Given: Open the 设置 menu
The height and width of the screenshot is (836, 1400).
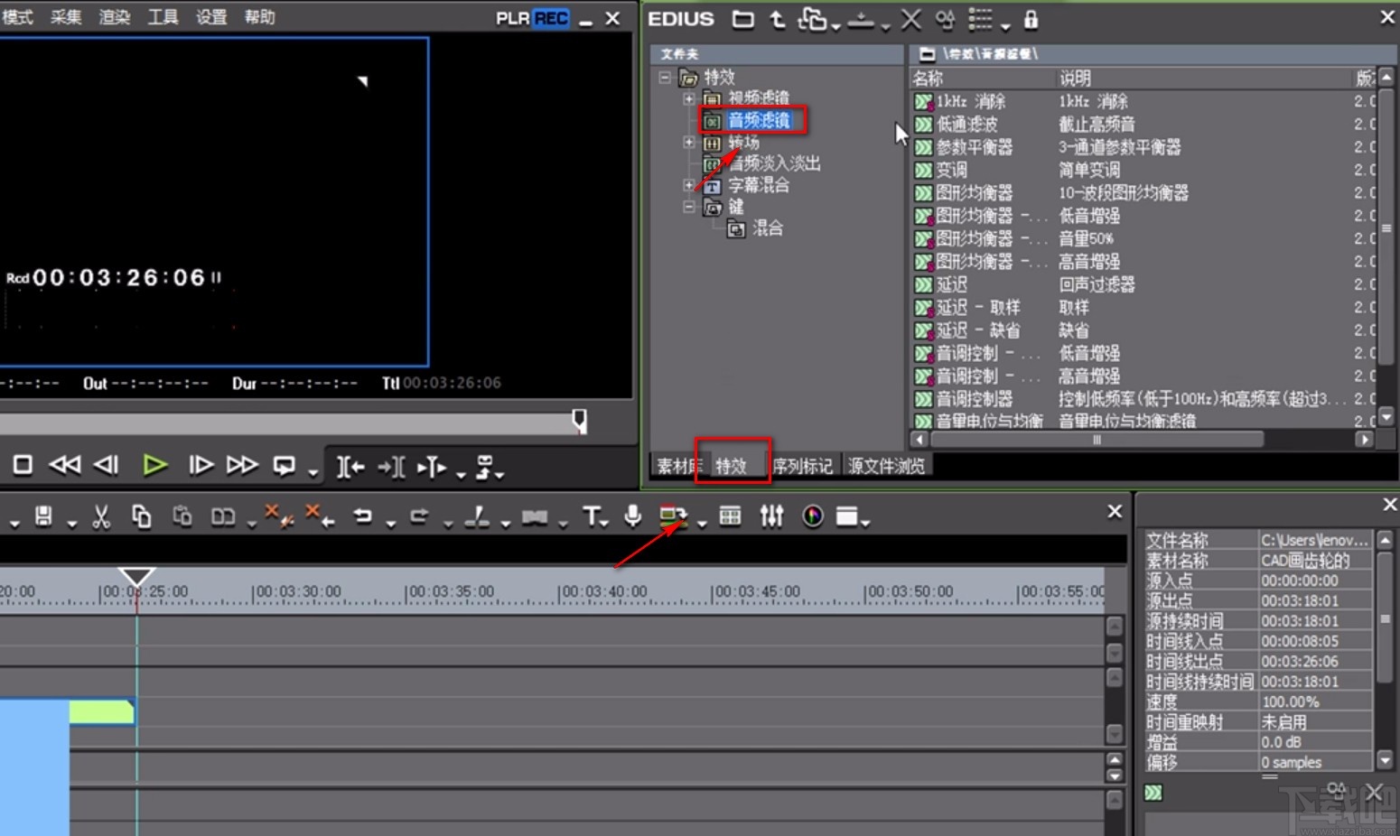Looking at the screenshot, I should 210,16.
